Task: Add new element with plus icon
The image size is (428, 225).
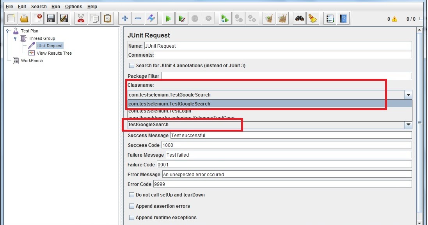Action: click(124, 18)
